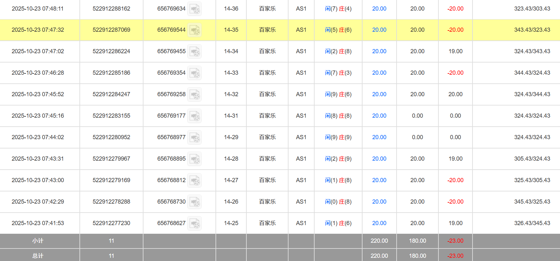Screen dimensions: 560x261
Task: Open video replay for round 656769455
Action: [x=194, y=52]
